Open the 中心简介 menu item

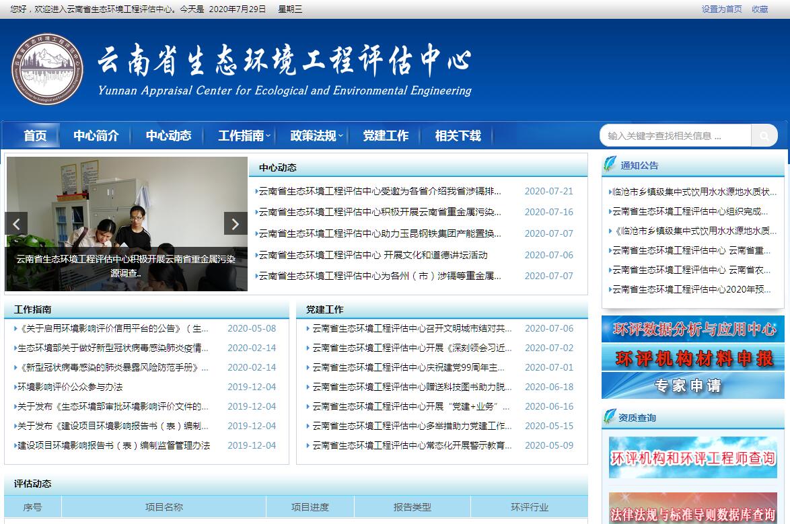click(96, 136)
